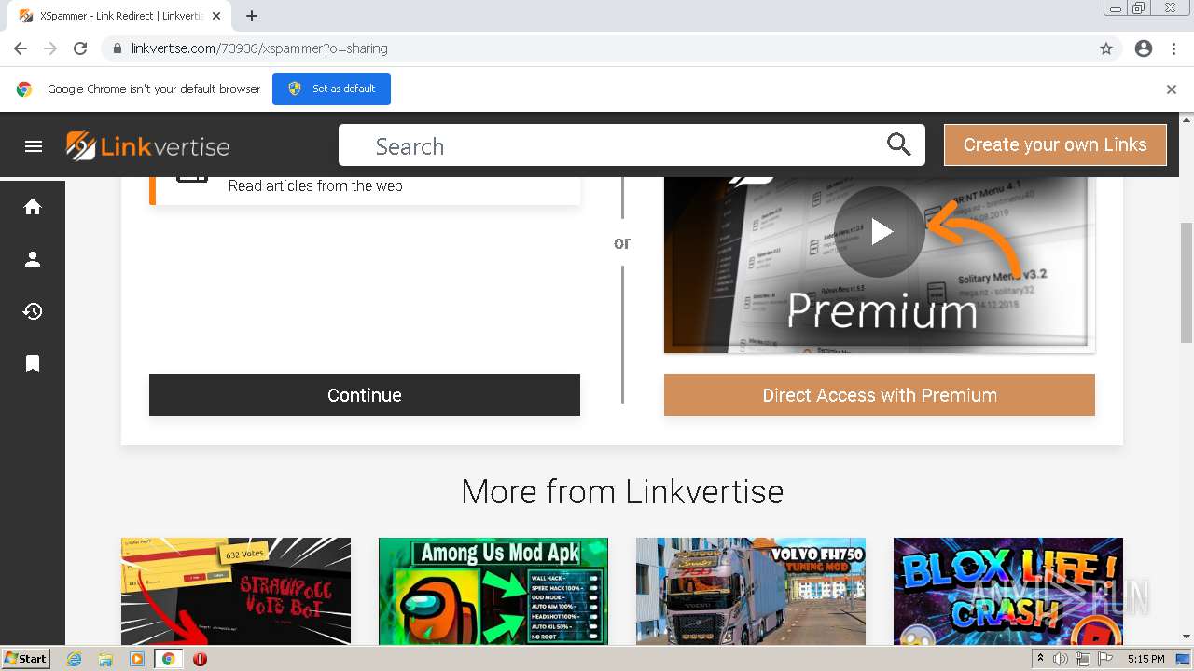The width and height of the screenshot is (1194, 671).
Task: Click the site lock icon
Action: pos(117,48)
